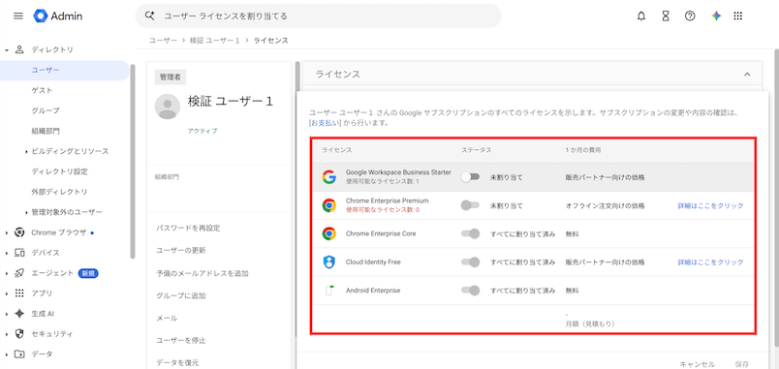Click the left sidebar scrollbar
Screen dimensions: 779x369
[x=132, y=162]
